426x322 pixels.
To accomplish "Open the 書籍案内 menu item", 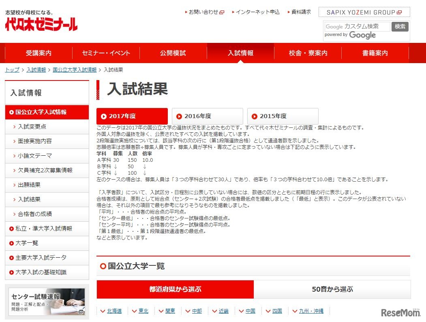I will click(x=374, y=53).
